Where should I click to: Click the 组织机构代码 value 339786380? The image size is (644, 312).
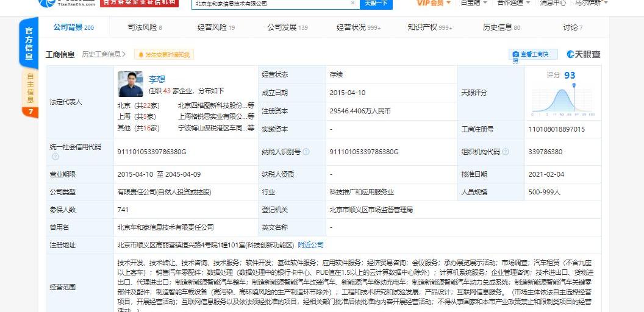pyautogui.click(x=545, y=152)
